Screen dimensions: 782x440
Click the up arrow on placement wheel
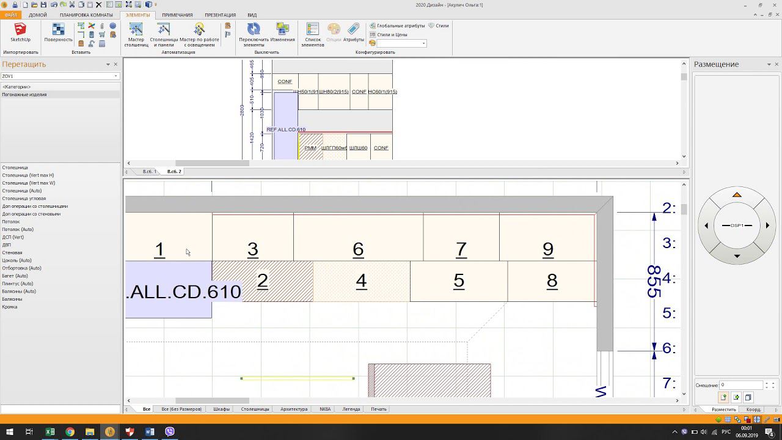click(x=737, y=195)
